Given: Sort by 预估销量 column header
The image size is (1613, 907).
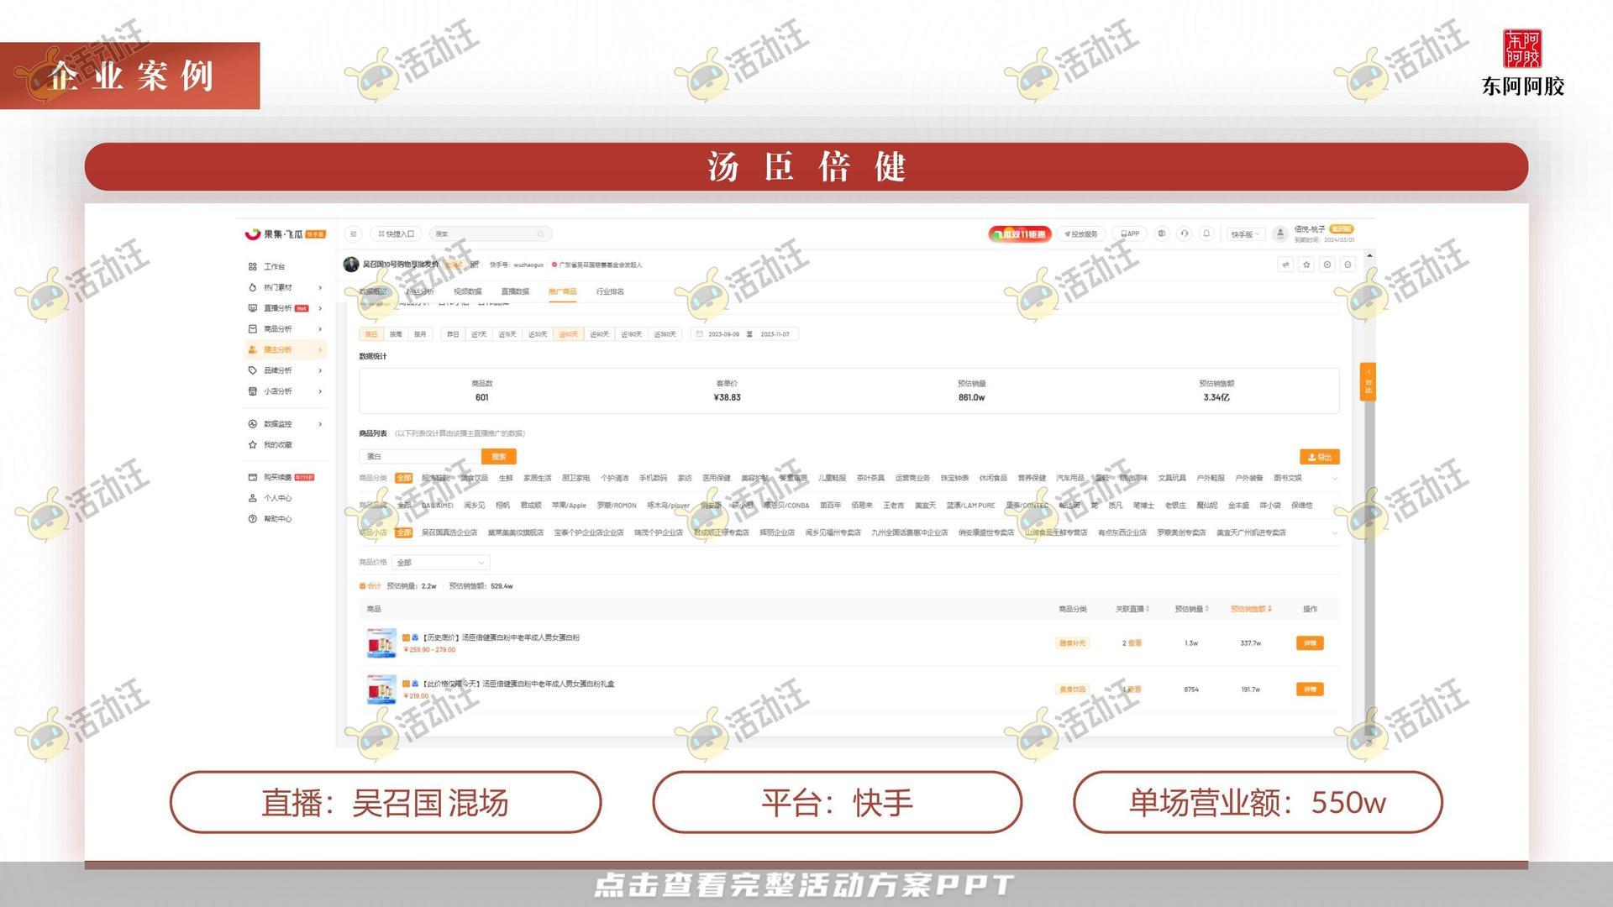Looking at the screenshot, I should point(1191,609).
